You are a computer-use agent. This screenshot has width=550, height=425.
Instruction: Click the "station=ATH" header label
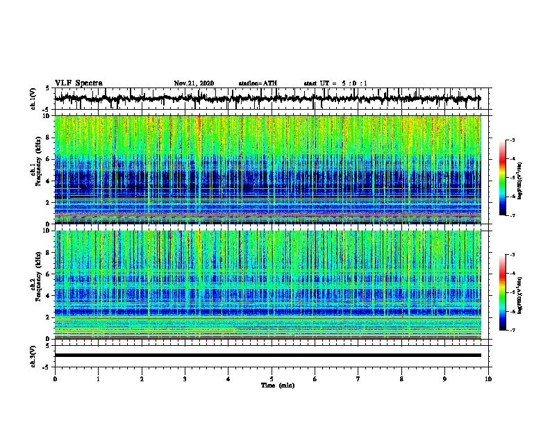click(x=258, y=83)
